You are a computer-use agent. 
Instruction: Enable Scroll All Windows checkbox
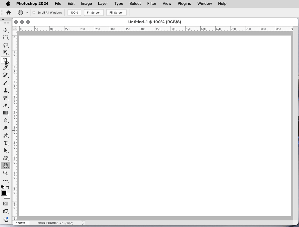(34, 13)
